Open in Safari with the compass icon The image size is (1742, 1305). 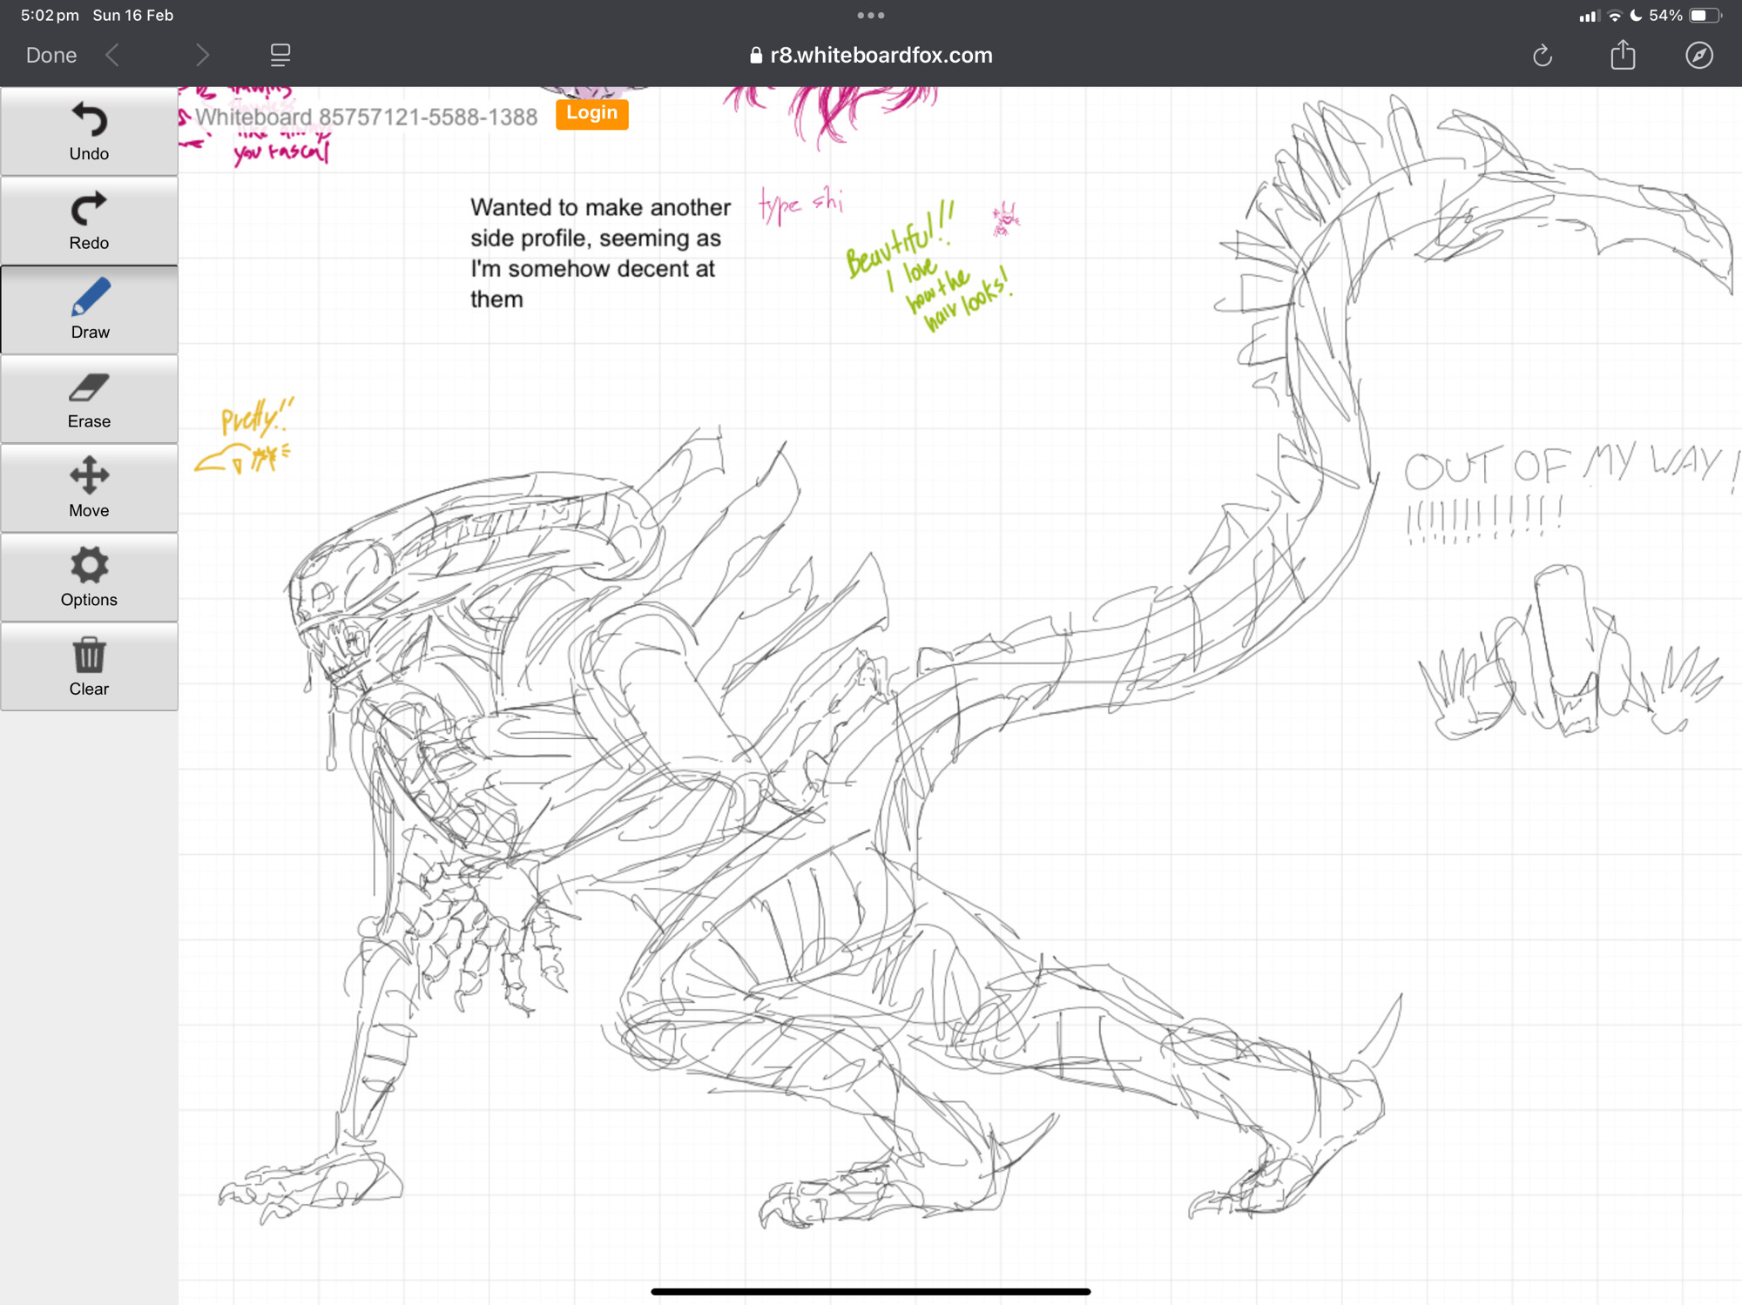coord(1699,56)
